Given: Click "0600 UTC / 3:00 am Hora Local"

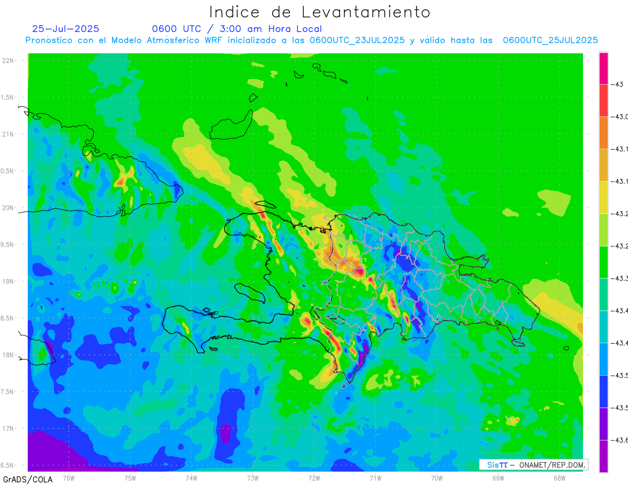Looking at the screenshot, I should click(x=237, y=29).
